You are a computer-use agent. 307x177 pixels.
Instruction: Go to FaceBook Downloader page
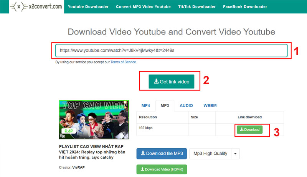245,7
